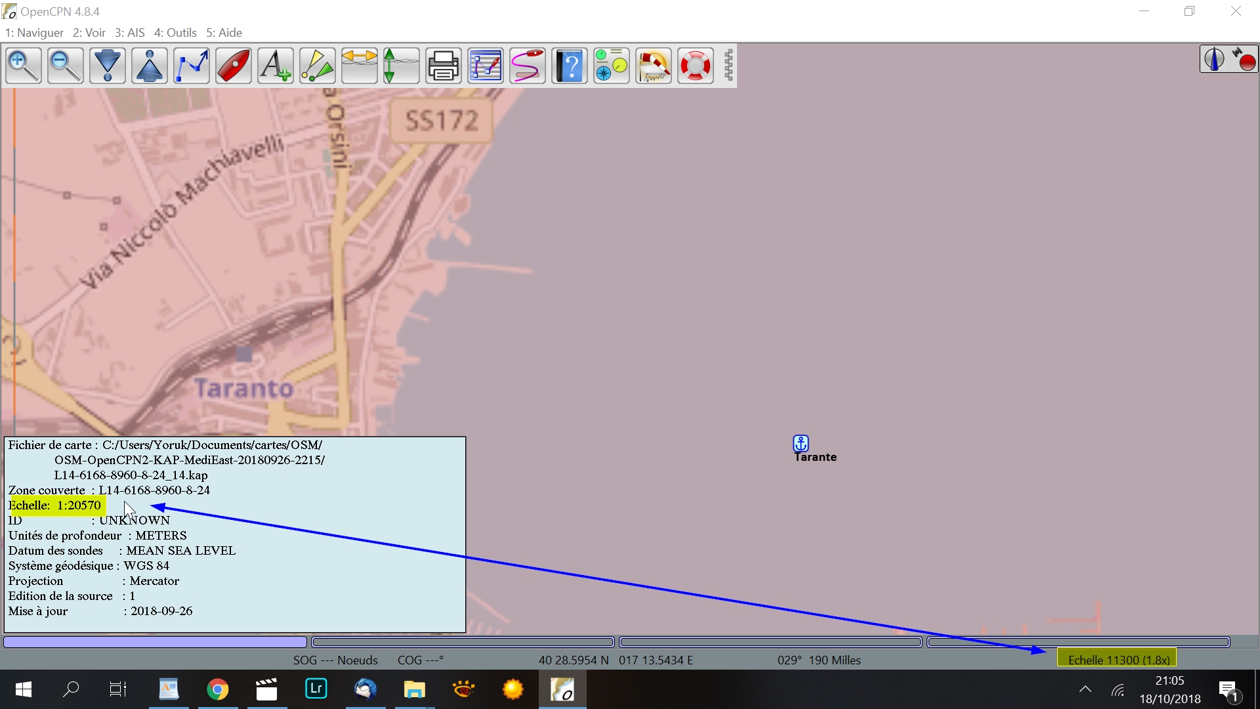Click the Projection Mercator info line

[x=94, y=581]
